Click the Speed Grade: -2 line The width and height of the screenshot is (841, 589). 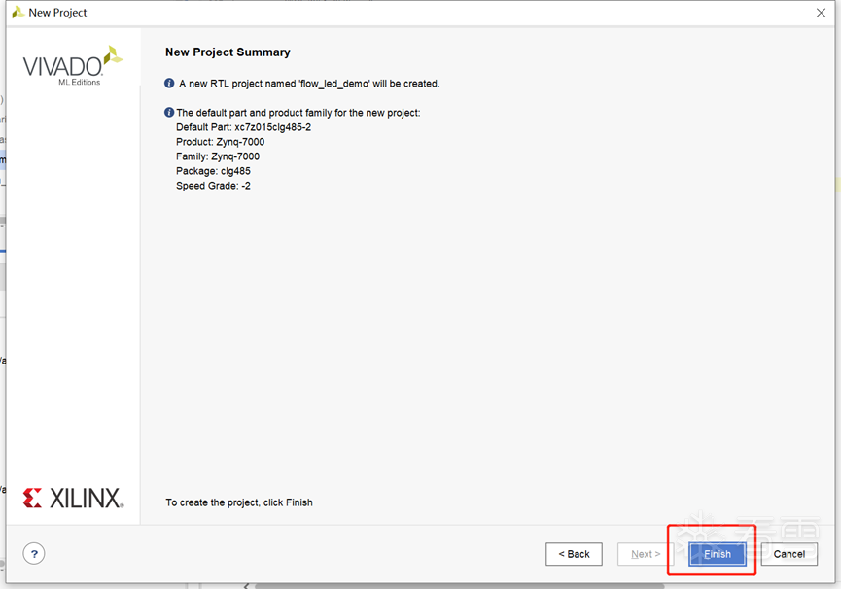(213, 186)
